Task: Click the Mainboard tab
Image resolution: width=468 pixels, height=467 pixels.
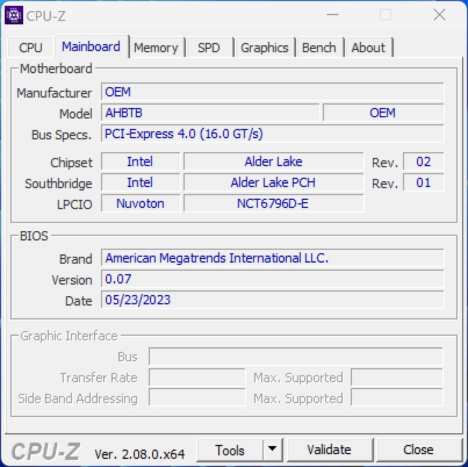Action: tap(91, 46)
